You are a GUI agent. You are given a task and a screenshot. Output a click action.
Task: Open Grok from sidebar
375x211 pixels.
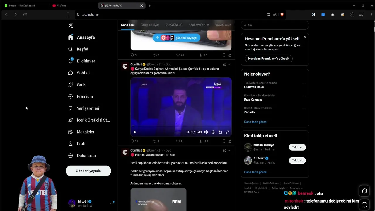click(x=77, y=85)
